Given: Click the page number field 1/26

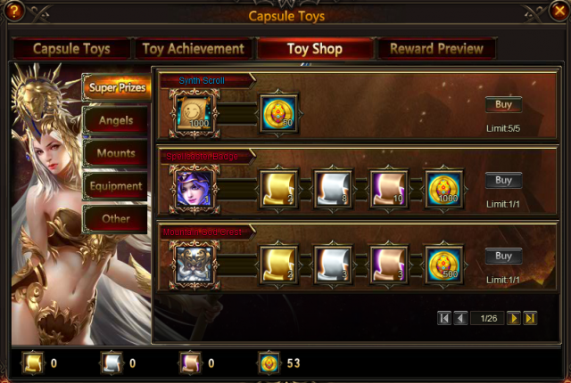Looking at the screenshot, I should 488,319.
